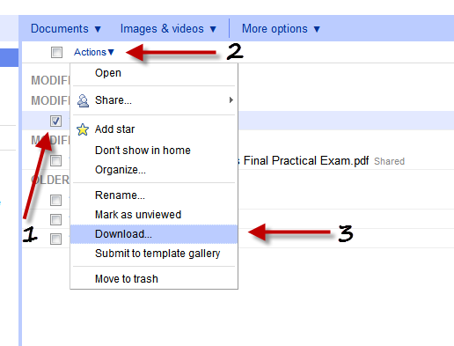Screen dimensions: 454x346
Task: Check the last checkbox in the list
Action: coord(55,239)
